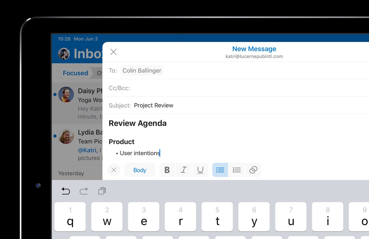369x239 pixels.
Task: Edit the Subject field Project Review
Action: point(236,105)
